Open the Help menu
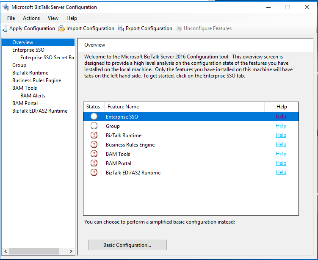This screenshot has height=260, width=318. pyautogui.click(x=72, y=18)
